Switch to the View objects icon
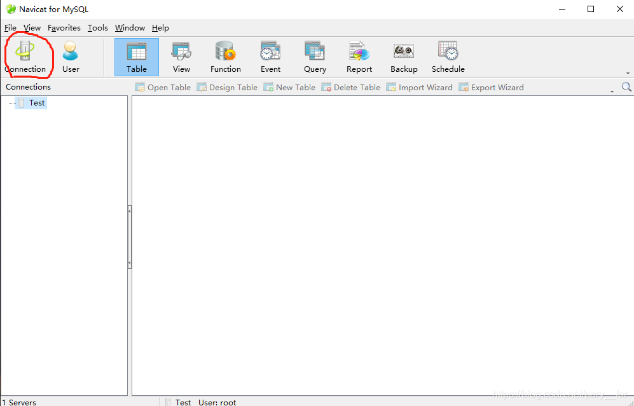This screenshot has width=634, height=406. pyautogui.click(x=181, y=57)
